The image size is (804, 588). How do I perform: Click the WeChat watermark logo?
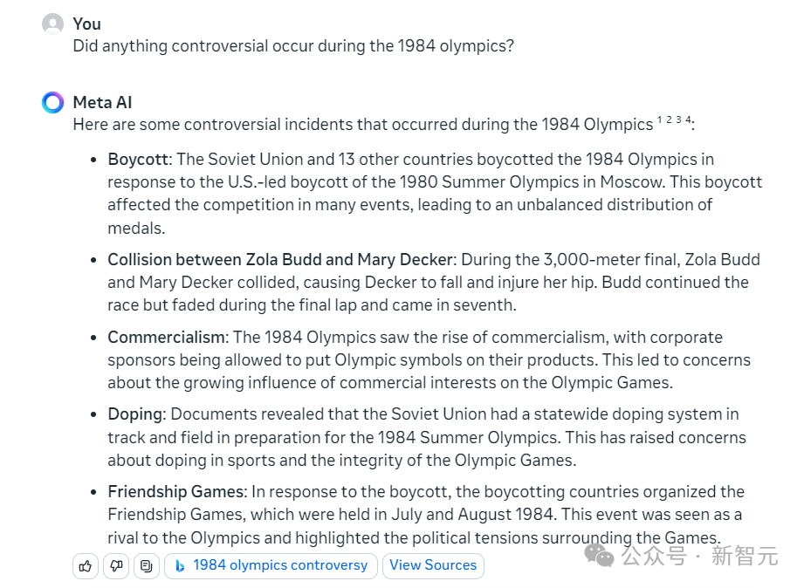600,556
